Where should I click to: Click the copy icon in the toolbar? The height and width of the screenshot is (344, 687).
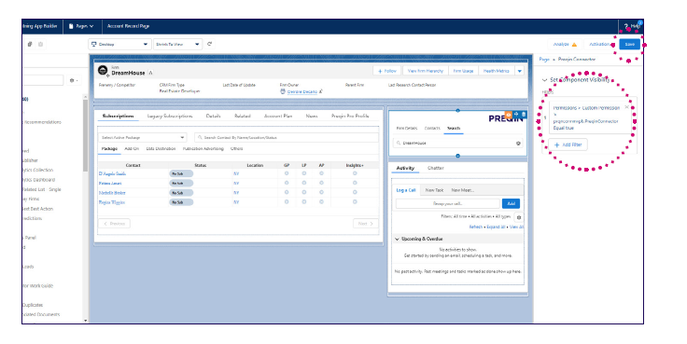click(30, 44)
